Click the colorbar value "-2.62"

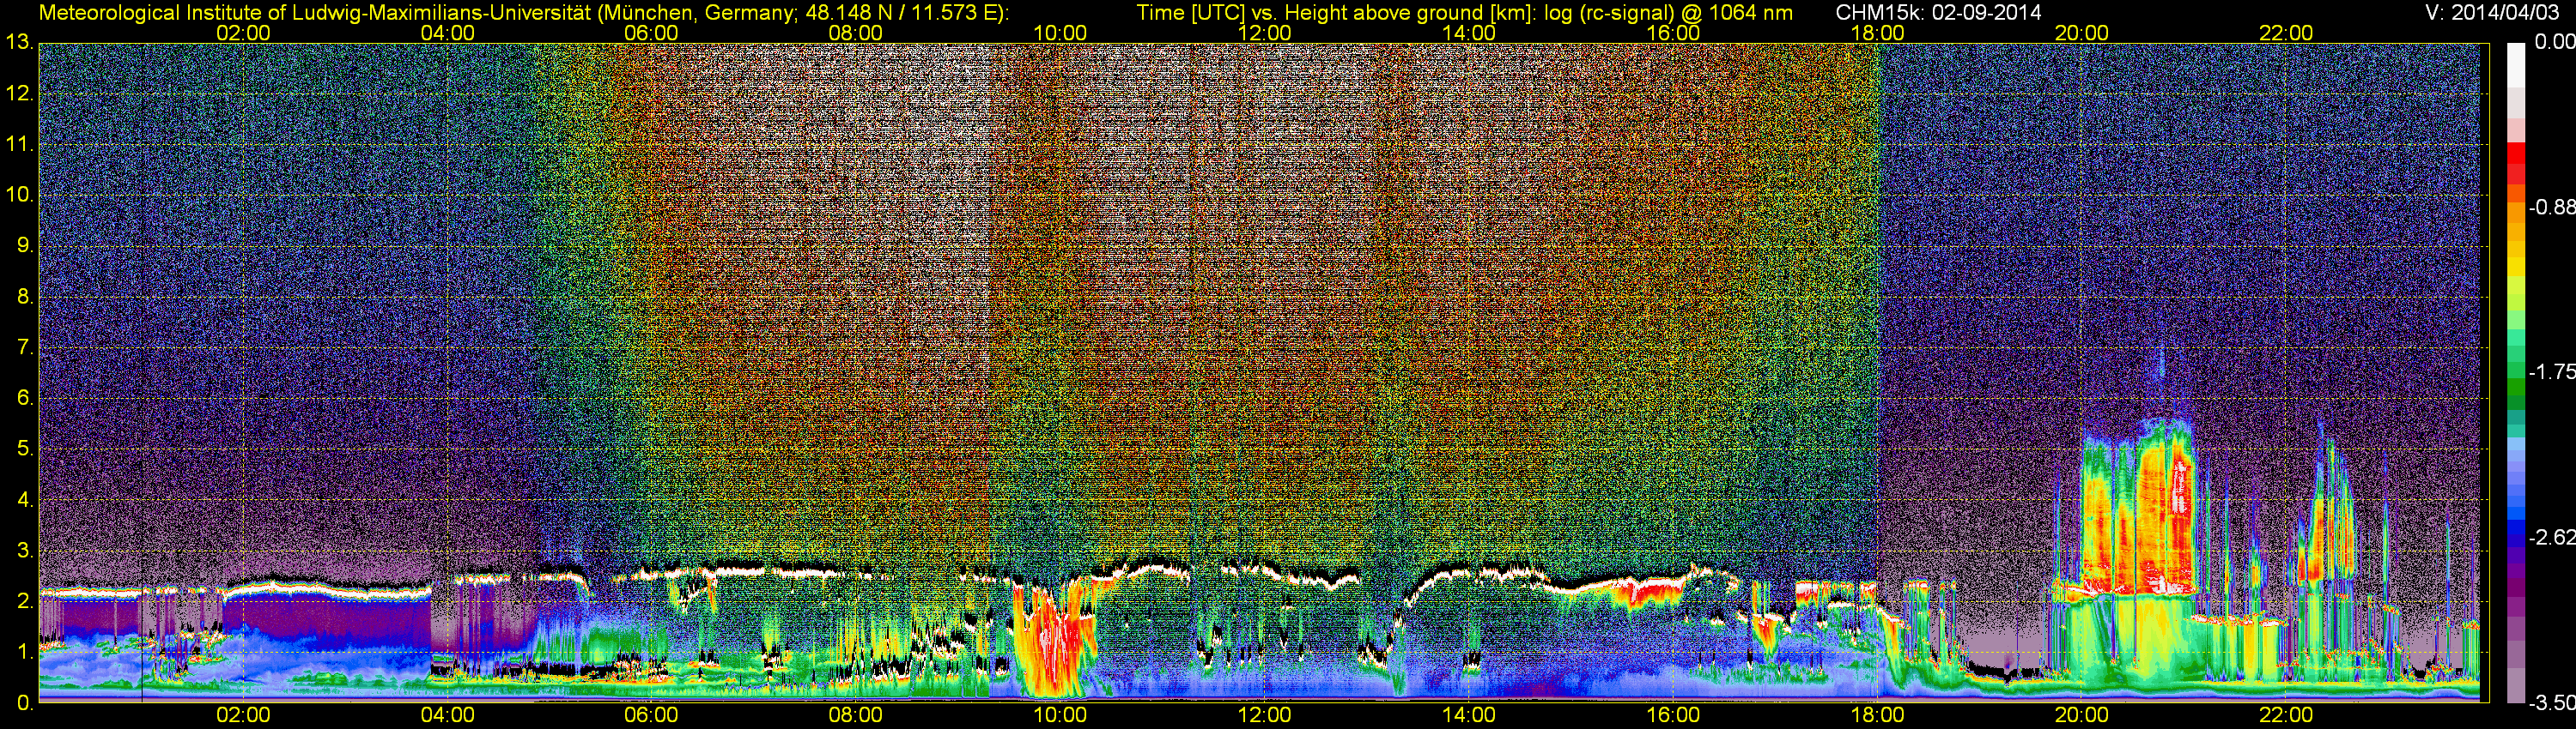point(2551,537)
